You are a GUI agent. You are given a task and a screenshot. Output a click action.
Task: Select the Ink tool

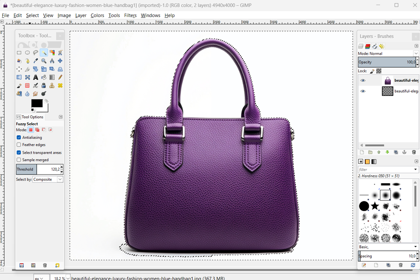(44, 86)
